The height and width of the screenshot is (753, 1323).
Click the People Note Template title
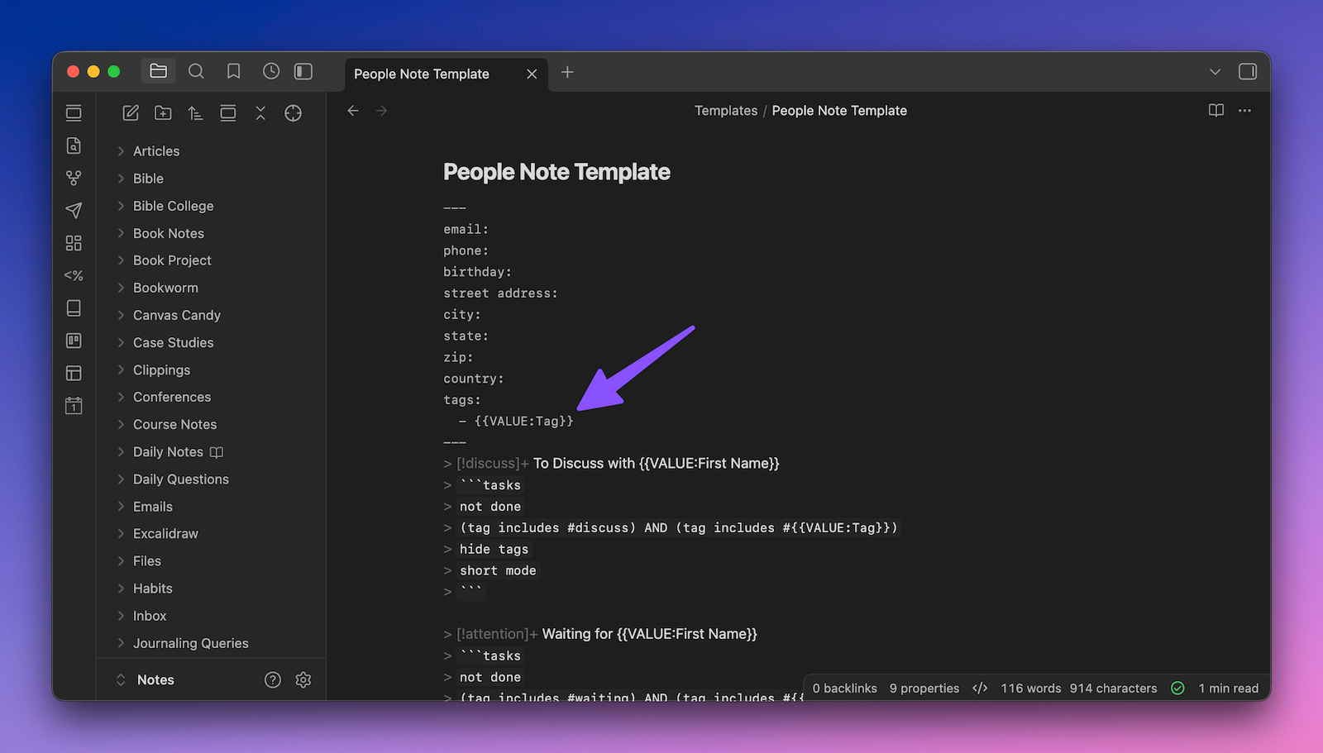point(556,172)
